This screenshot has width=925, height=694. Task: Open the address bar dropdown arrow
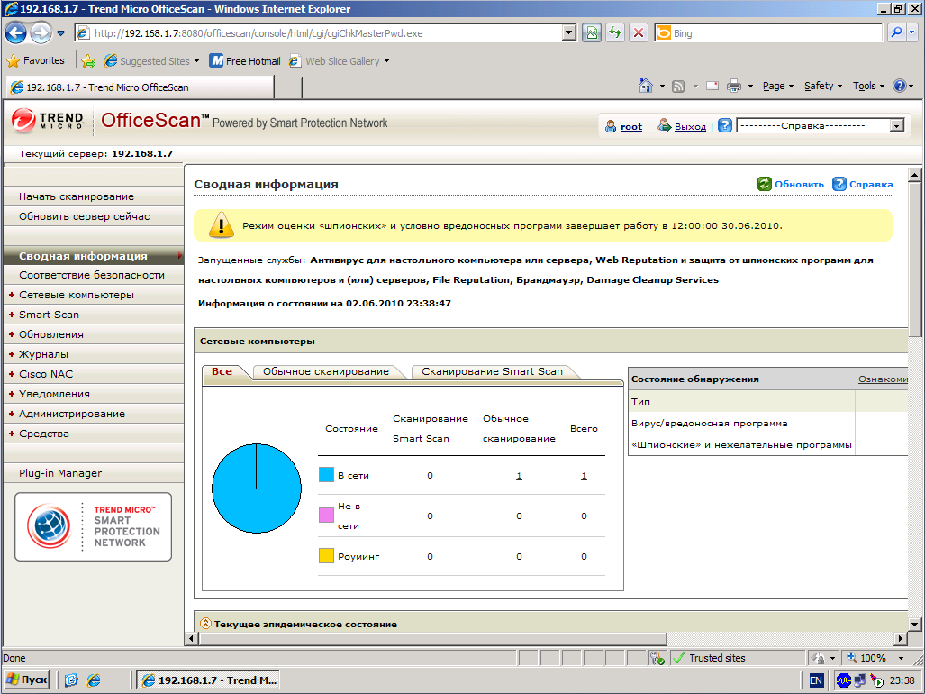click(569, 33)
